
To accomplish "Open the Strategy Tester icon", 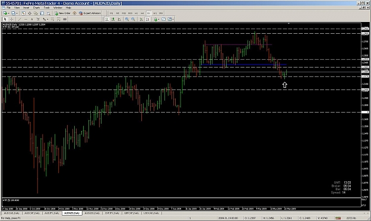I will pyautogui.click(x=48, y=13).
